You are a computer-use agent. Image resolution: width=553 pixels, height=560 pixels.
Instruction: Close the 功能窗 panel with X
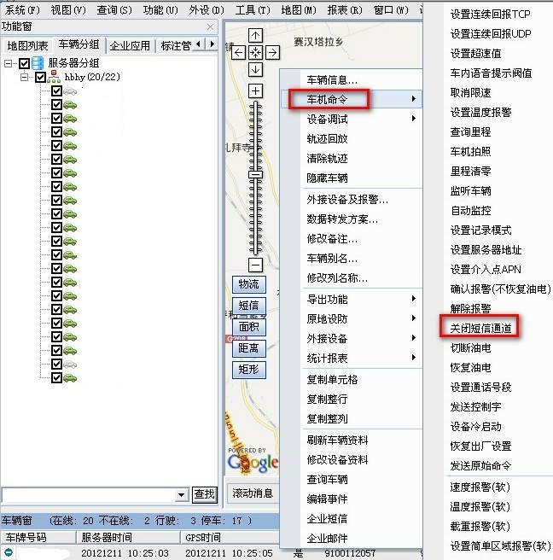pyautogui.click(x=210, y=26)
